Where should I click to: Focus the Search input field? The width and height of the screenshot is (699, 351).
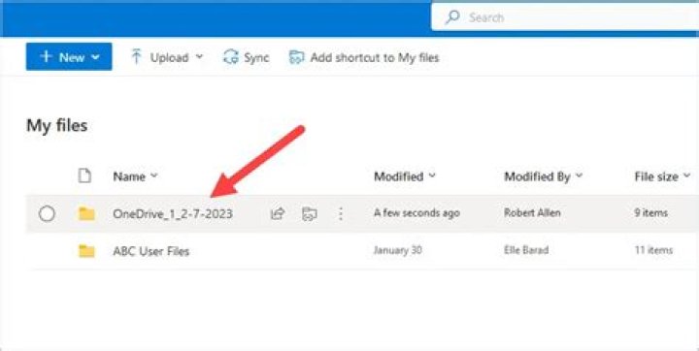565,17
